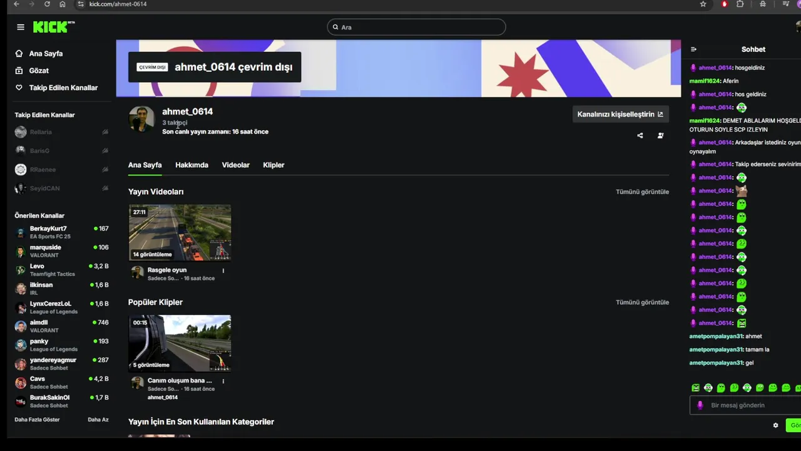Viewport: 801px width, 451px height.
Task: Click Kanalınızı kişiselleştirin button
Action: click(x=620, y=114)
